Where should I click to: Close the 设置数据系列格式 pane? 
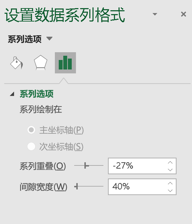[x=184, y=14]
